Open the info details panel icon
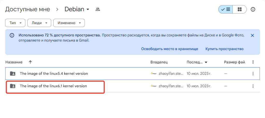 pos(253,9)
